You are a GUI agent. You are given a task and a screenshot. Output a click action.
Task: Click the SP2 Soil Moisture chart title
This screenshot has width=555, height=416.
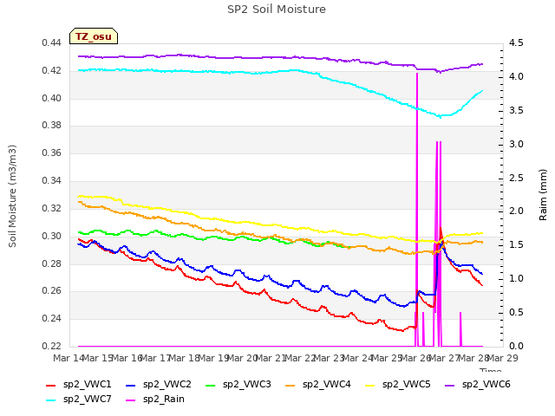point(277,10)
